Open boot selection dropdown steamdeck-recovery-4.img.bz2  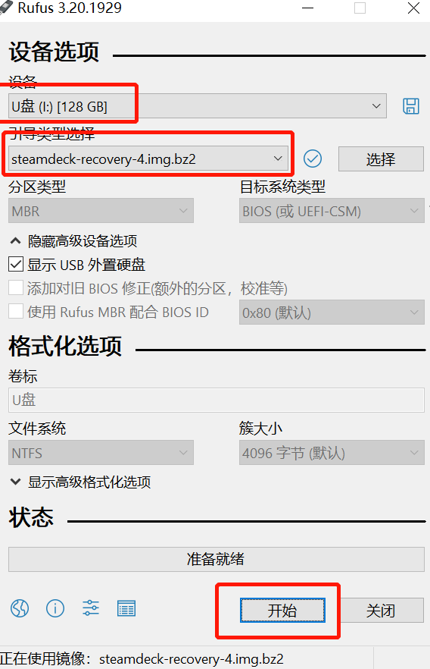pos(148,159)
